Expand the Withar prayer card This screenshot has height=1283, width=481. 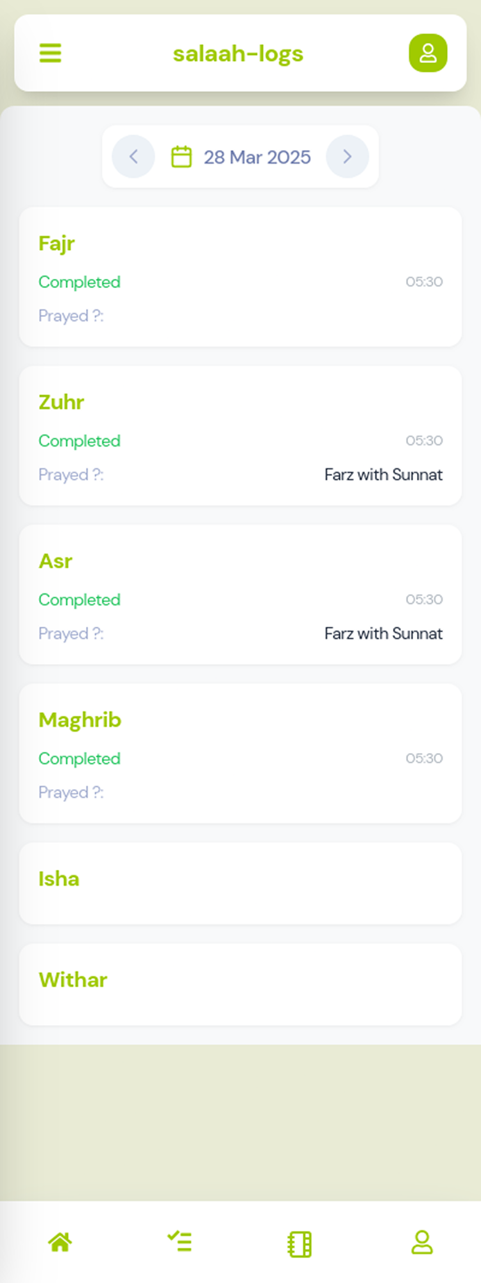click(240, 983)
